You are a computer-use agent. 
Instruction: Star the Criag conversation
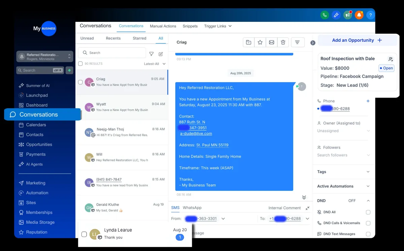[x=260, y=42]
